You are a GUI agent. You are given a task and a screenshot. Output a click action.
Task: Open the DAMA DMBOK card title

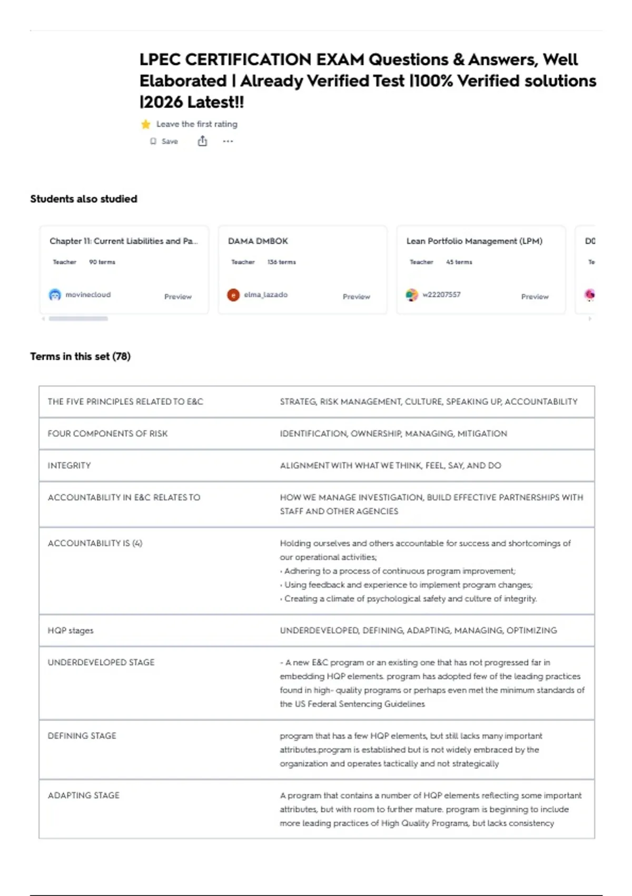(x=258, y=241)
